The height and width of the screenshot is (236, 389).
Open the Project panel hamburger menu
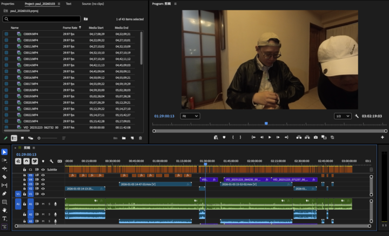[58, 4]
